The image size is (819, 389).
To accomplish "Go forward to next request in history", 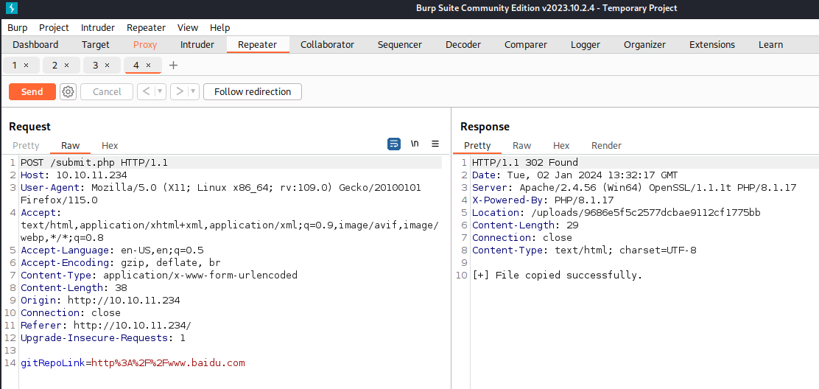I will (x=179, y=92).
